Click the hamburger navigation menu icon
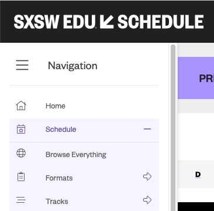The width and height of the screenshot is (214, 211). (x=22, y=65)
